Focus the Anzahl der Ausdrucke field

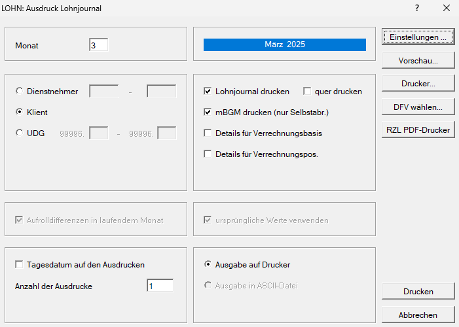tap(160, 286)
